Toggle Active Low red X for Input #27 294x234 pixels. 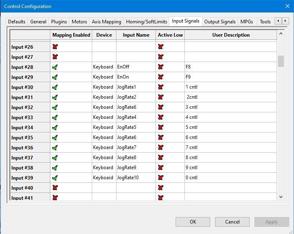(161, 57)
